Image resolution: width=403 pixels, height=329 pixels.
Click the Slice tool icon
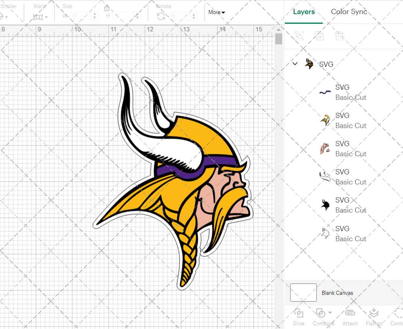pyautogui.click(x=299, y=313)
